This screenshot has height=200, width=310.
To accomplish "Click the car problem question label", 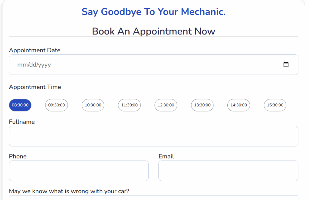I will click(x=69, y=191).
